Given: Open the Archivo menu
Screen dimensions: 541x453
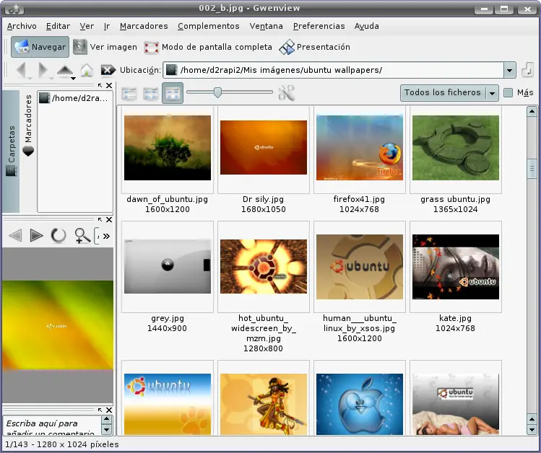Looking at the screenshot, I should [x=22, y=26].
